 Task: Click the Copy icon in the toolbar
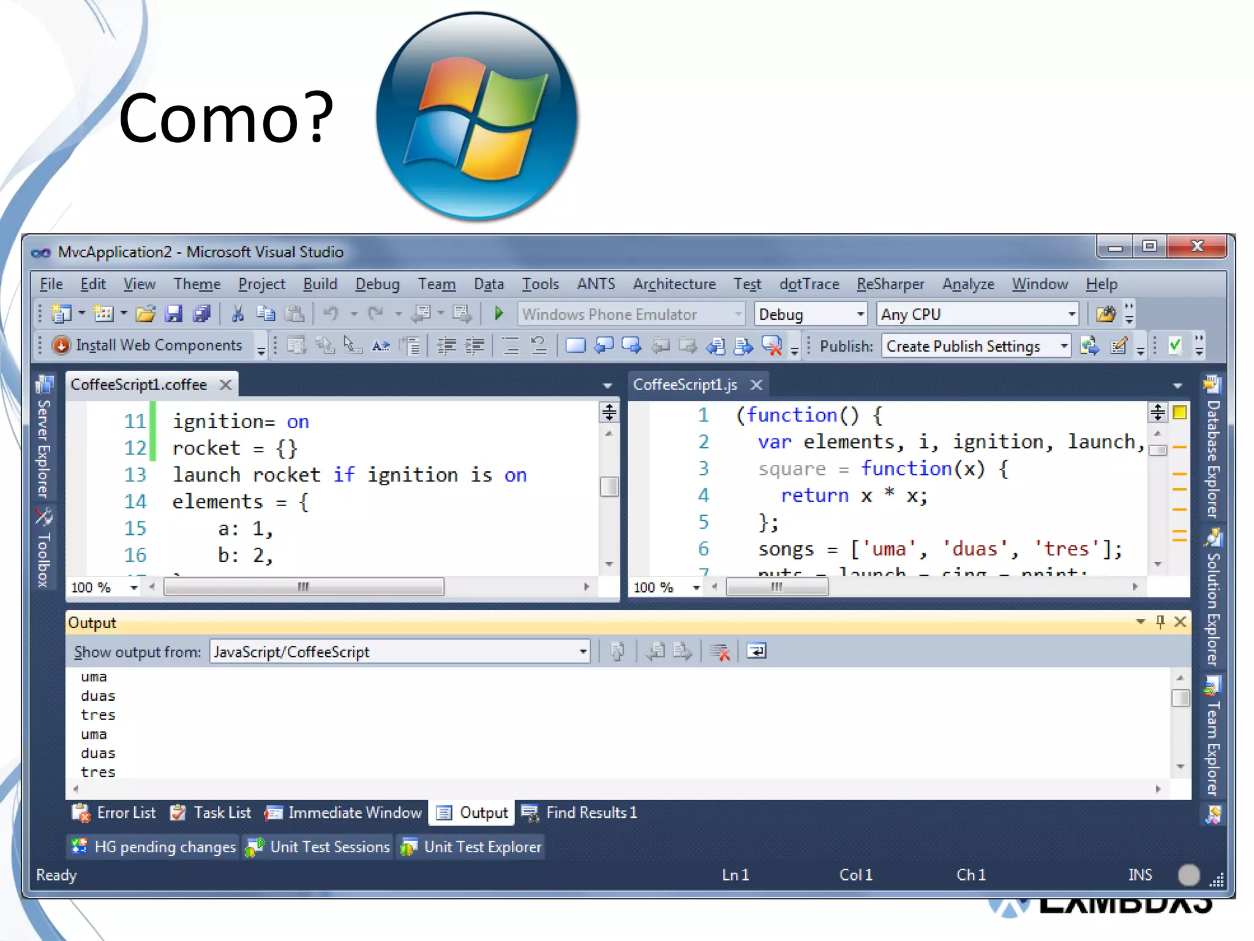coord(265,314)
